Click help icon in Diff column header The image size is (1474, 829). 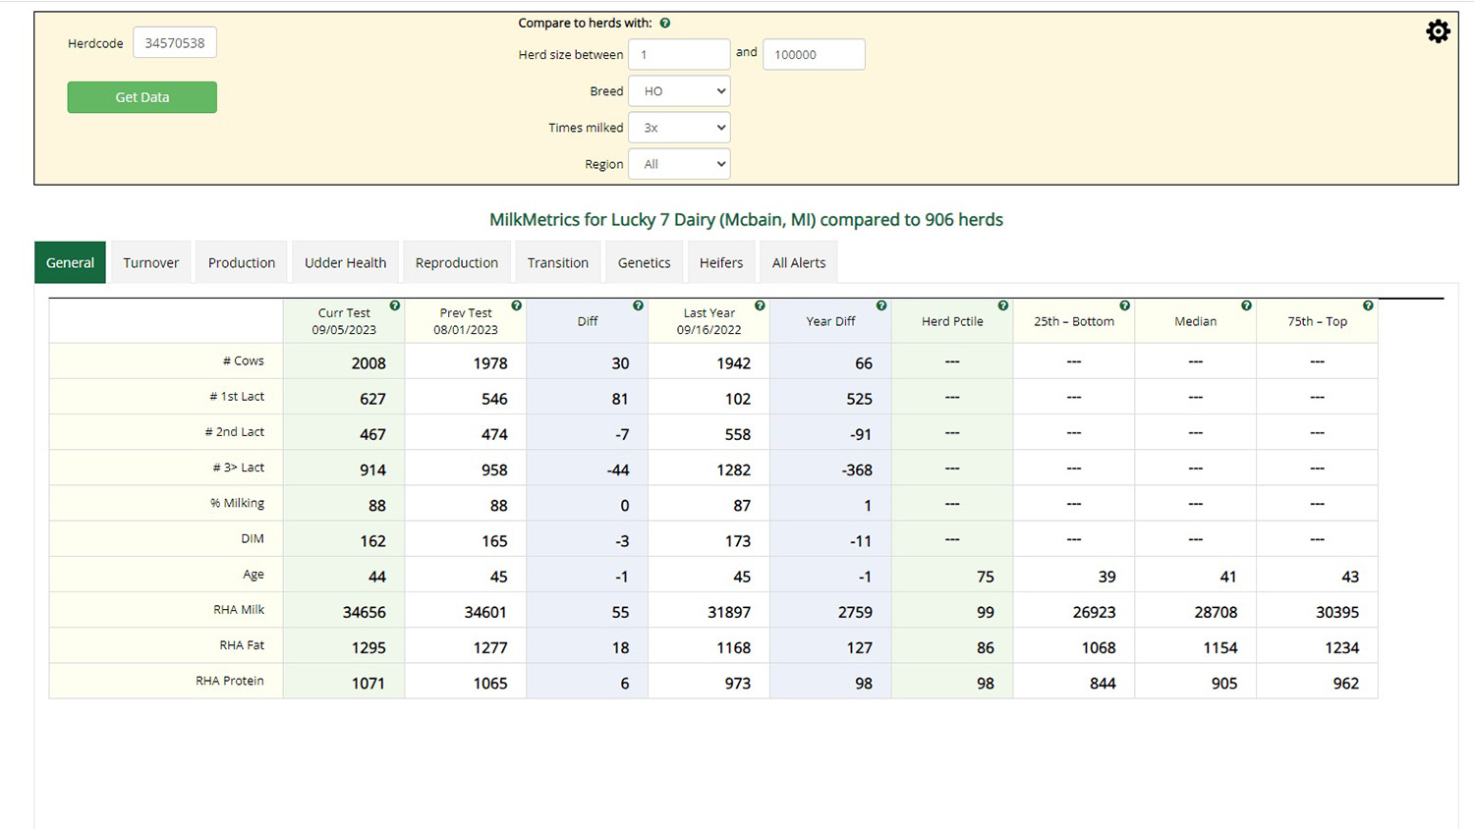638,305
